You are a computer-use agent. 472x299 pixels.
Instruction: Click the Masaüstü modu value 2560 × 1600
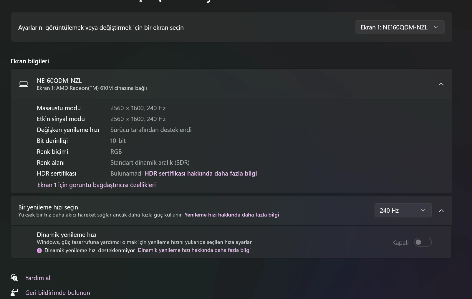pyautogui.click(x=138, y=108)
